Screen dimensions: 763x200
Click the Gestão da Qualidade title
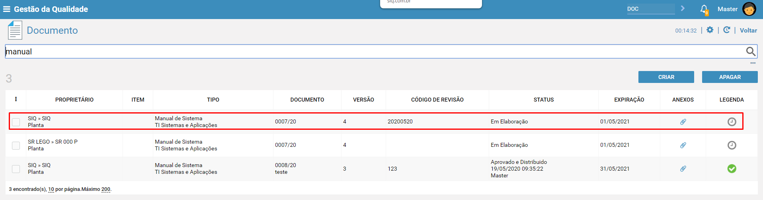pyautogui.click(x=51, y=9)
